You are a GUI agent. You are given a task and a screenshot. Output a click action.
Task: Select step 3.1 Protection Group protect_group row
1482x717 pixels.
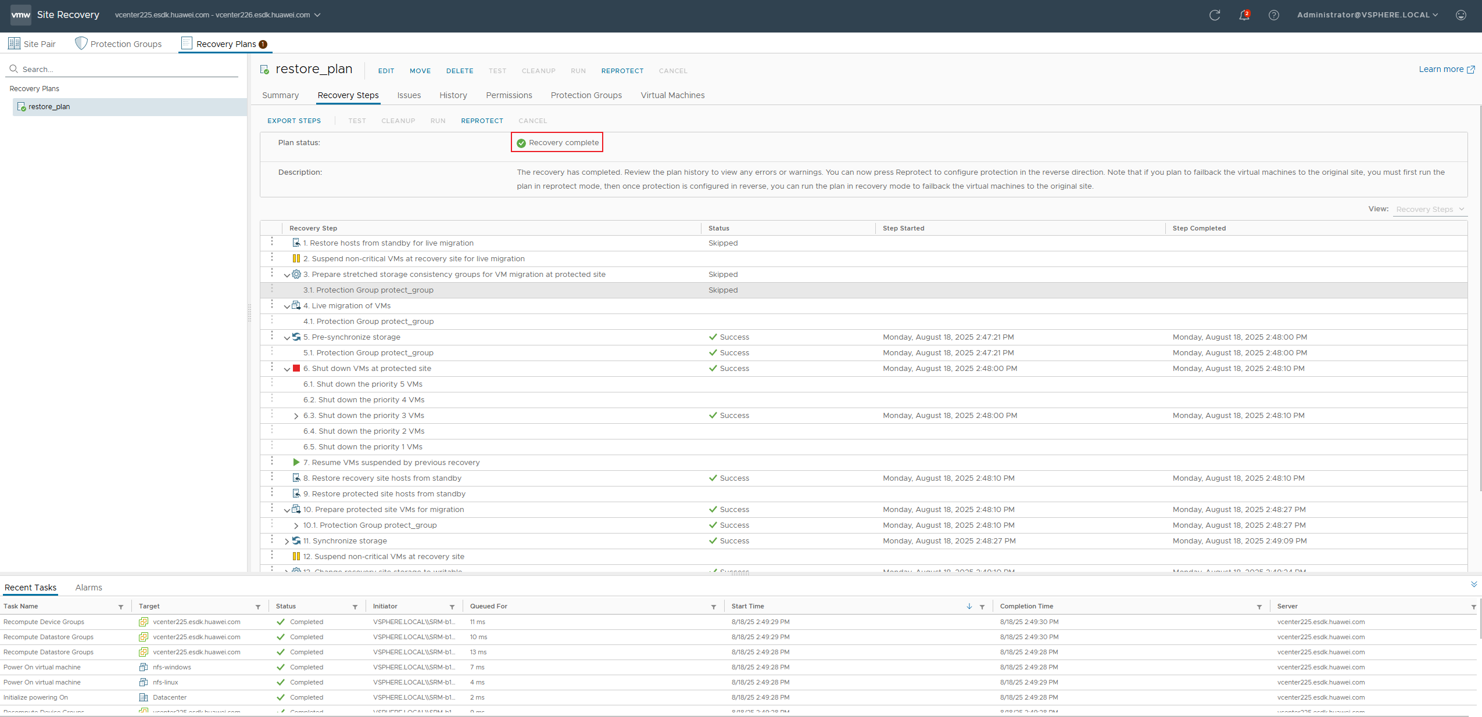coord(864,290)
